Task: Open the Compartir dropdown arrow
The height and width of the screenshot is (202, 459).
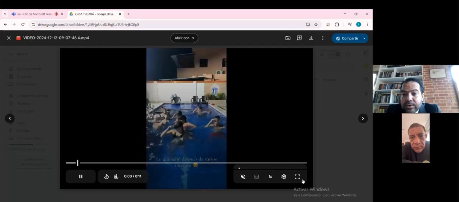Action: (364, 38)
